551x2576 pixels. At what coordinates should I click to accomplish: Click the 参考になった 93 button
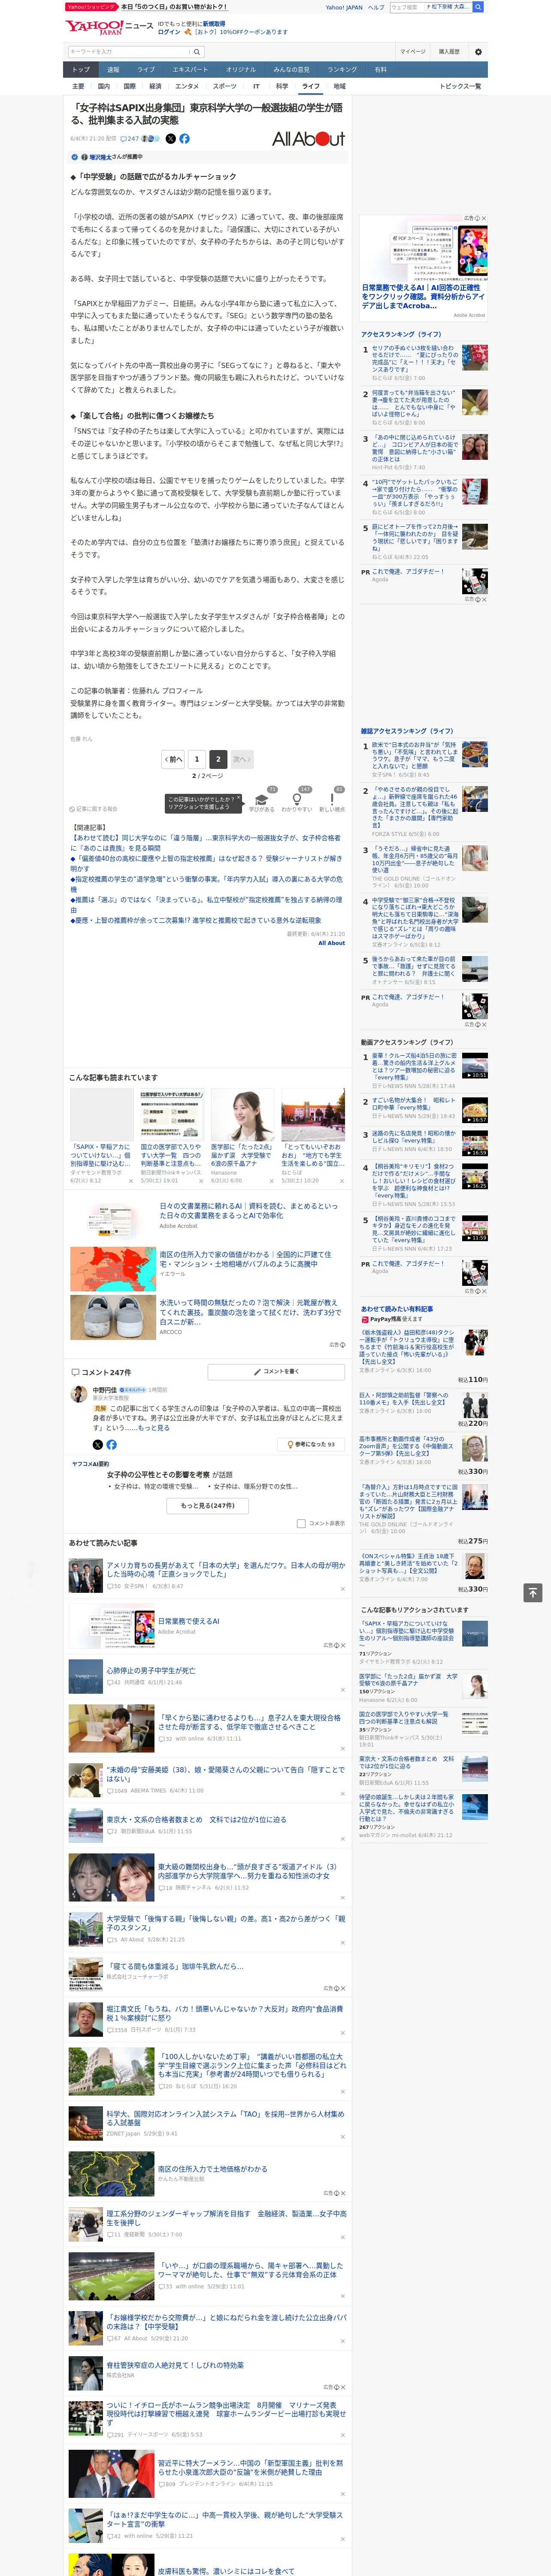click(312, 1445)
